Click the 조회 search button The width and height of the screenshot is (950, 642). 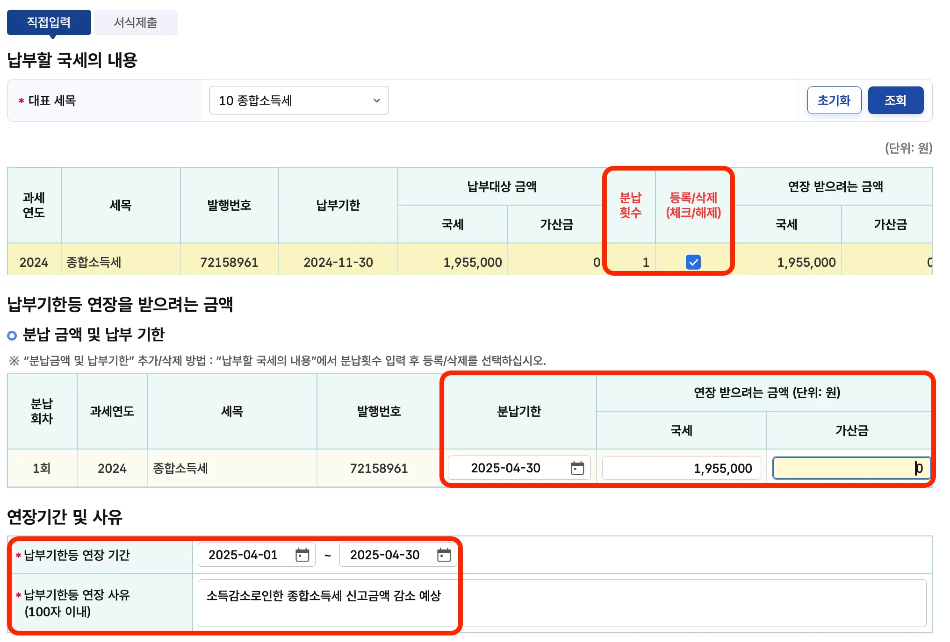(x=895, y=100)
